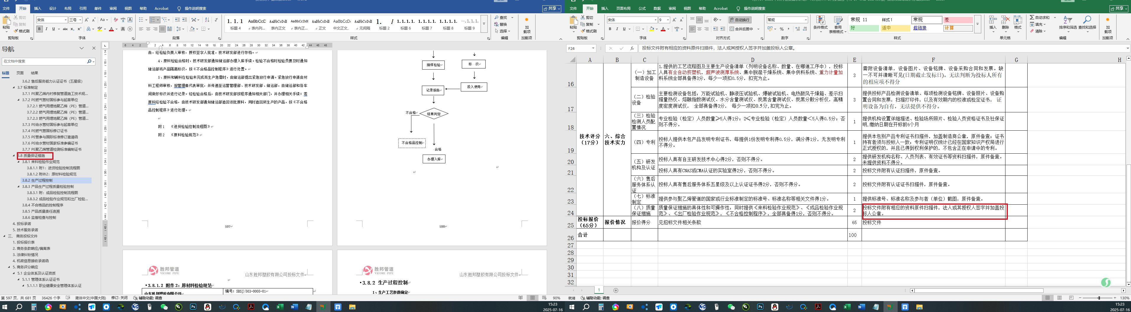
Task: Open Excel Name Box dropdown at F24
Action: 593,48
